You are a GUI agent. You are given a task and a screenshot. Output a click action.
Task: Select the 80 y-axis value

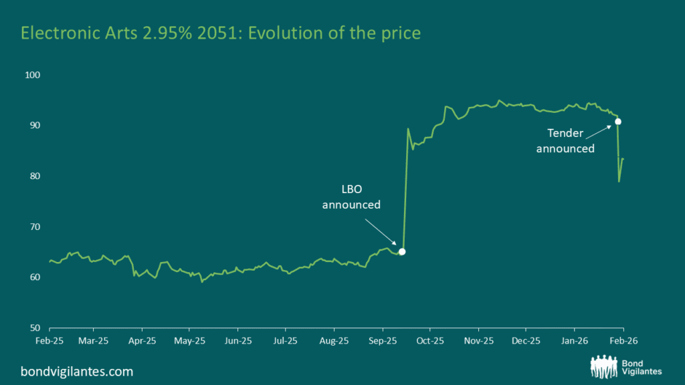point(35,176)
